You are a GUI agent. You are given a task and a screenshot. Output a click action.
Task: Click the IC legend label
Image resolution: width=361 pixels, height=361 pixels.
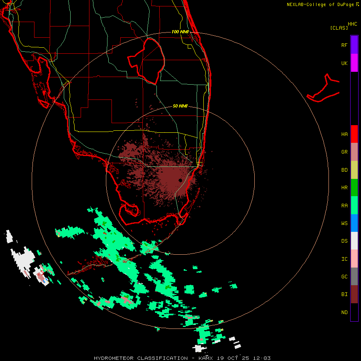(x=344, y=259)
